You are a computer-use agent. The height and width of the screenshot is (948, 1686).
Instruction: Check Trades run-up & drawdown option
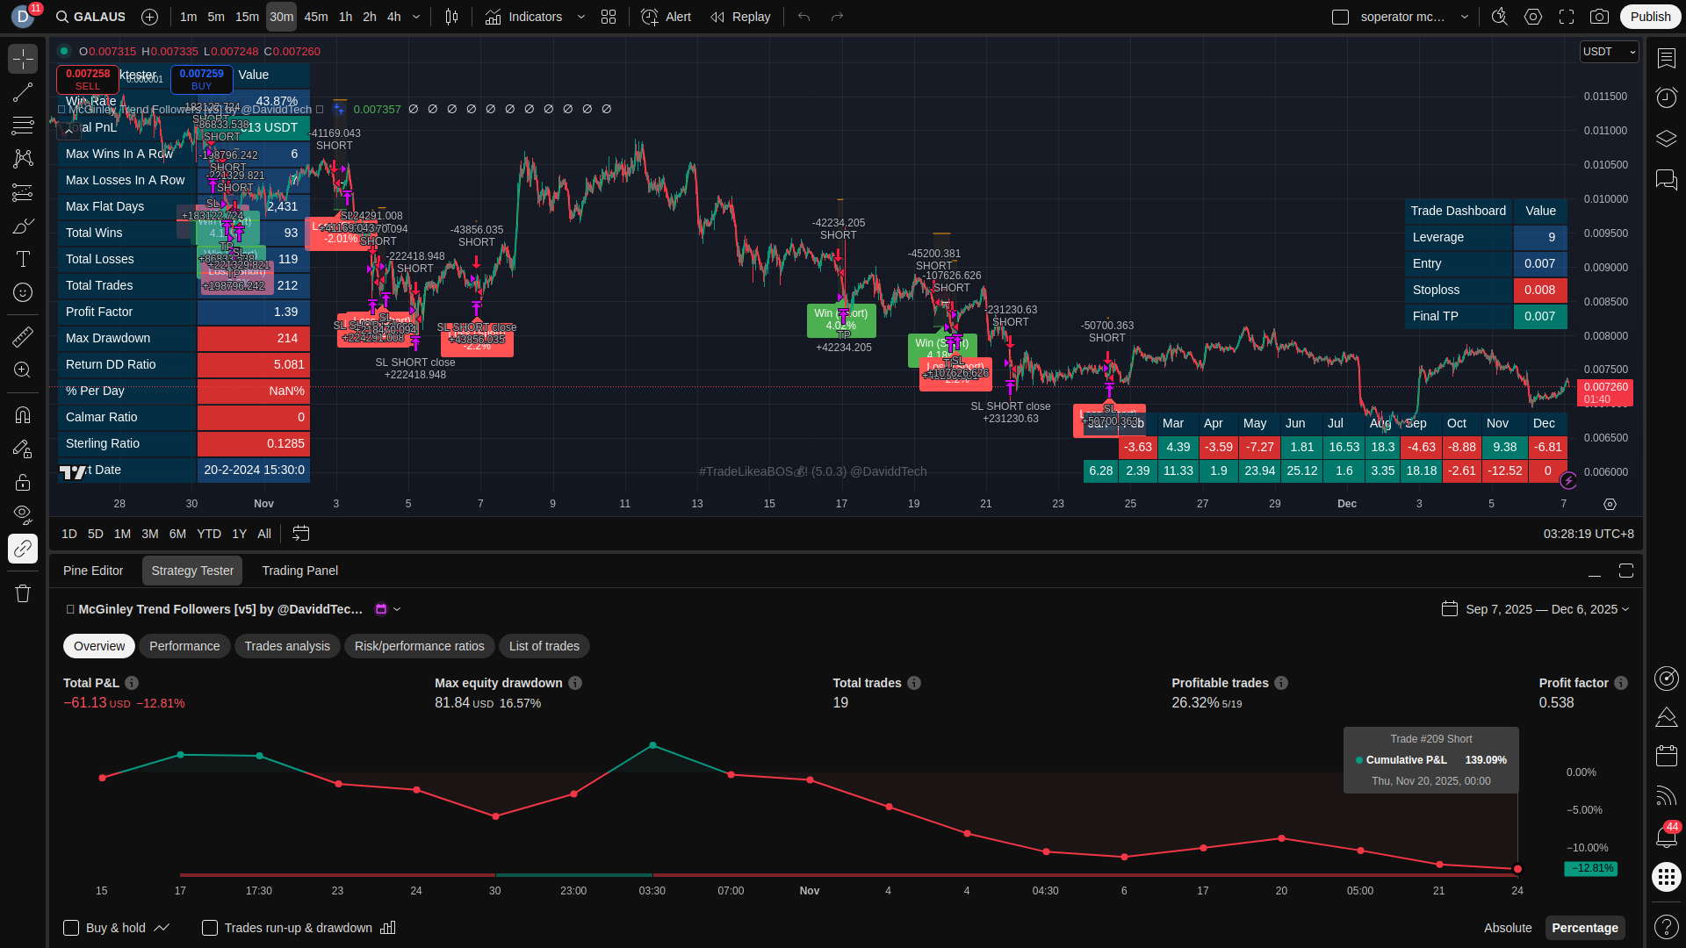coord(210,928)
